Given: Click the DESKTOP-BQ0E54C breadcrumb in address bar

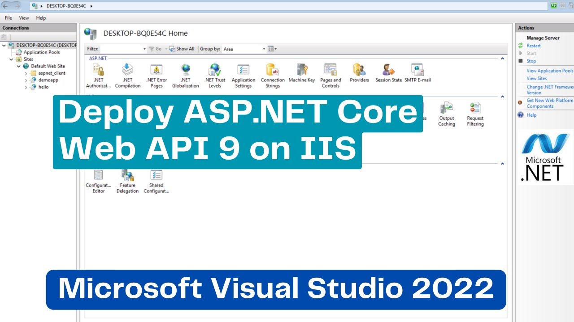Looking at the screenshot, I should click(x=67, y=6).
